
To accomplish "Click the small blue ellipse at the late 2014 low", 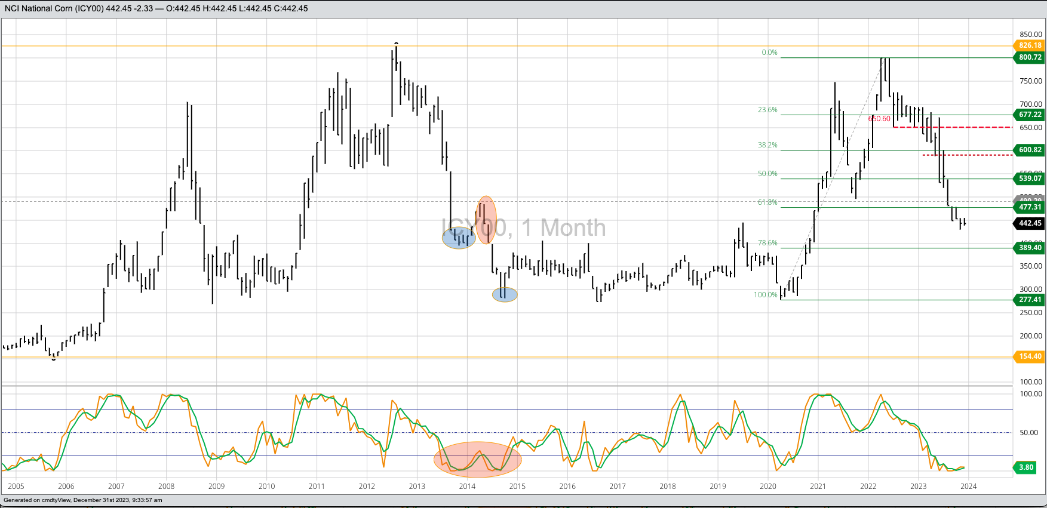I will pos(505,294).
